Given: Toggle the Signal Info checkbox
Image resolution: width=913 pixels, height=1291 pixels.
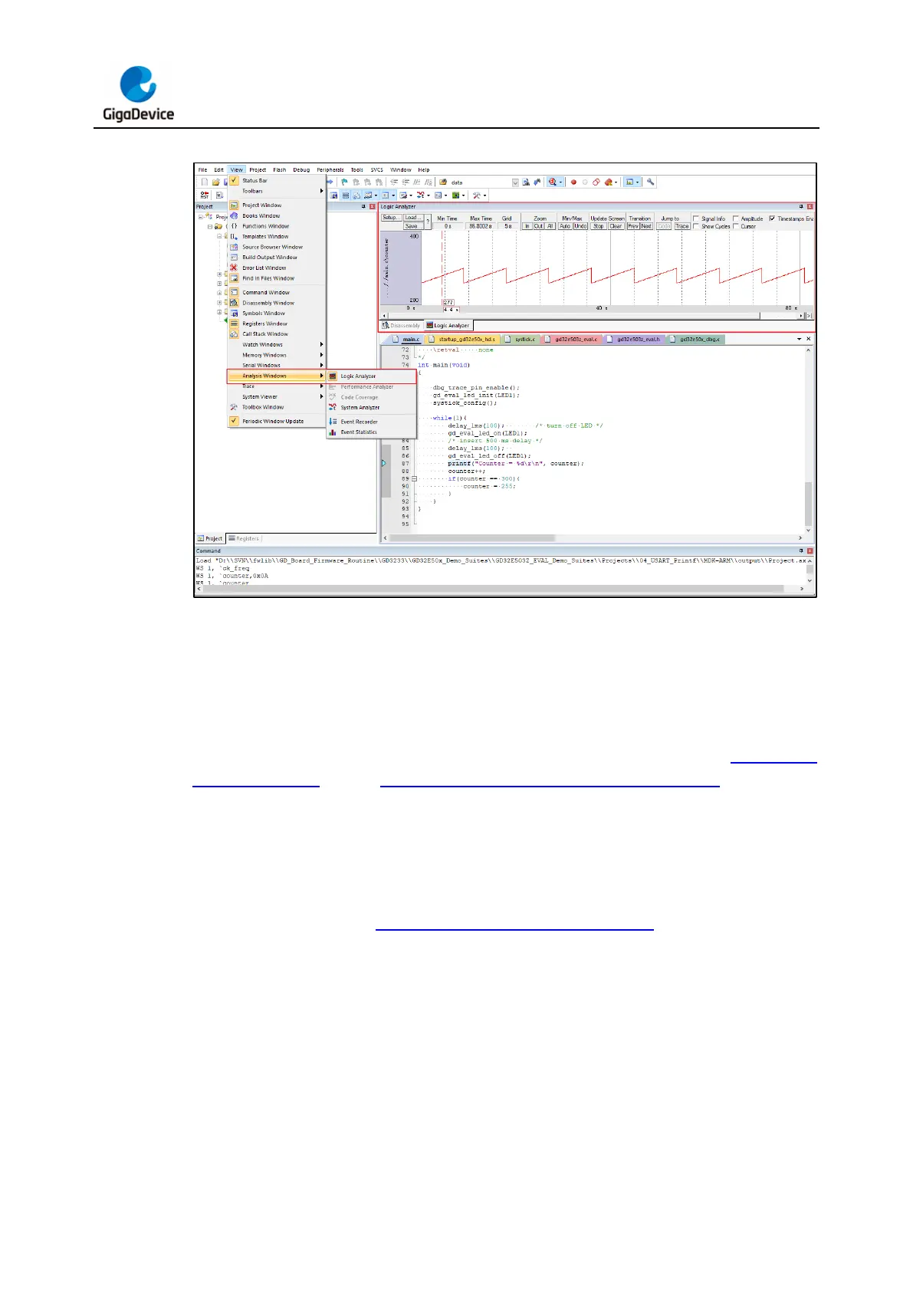Looking at the screenshot, I should [696, 218].
